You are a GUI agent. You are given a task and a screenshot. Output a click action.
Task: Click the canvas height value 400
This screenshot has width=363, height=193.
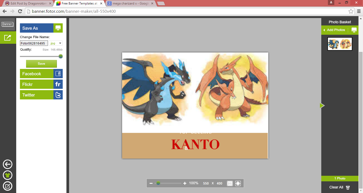(x=220, y=183)
